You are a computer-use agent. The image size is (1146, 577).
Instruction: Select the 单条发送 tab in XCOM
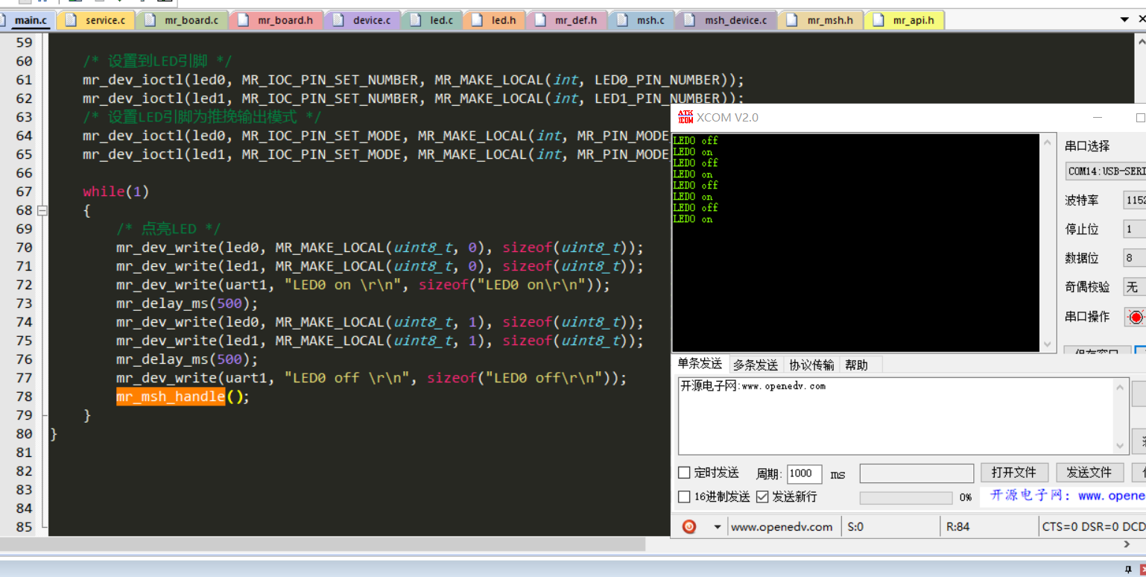coord(700,364)
